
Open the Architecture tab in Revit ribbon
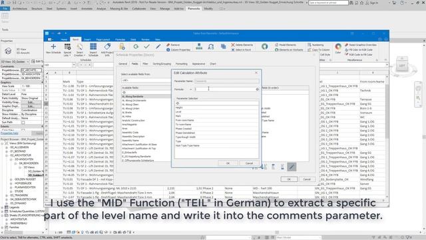click(20, 9)
